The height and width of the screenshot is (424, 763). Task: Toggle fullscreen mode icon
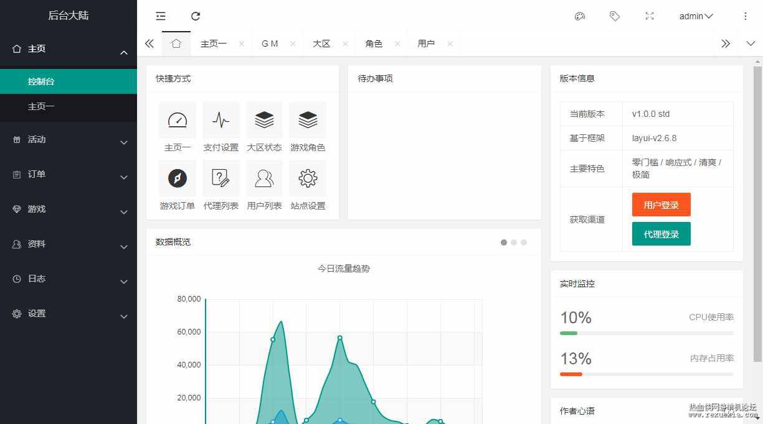(x=650, y=16)
